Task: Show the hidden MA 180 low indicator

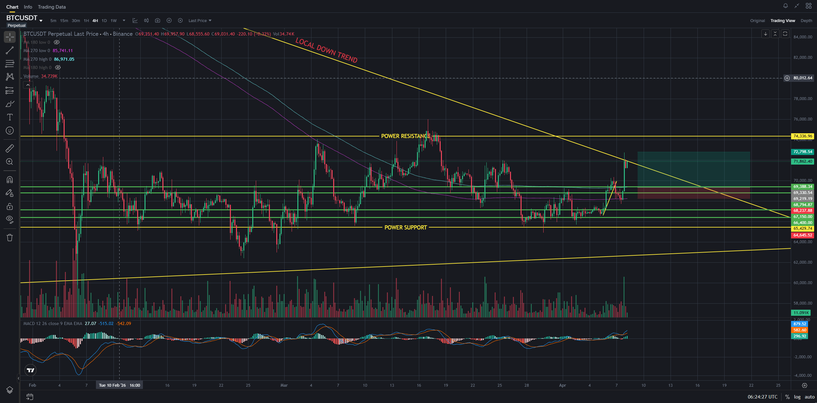Action: pos(57,42)
